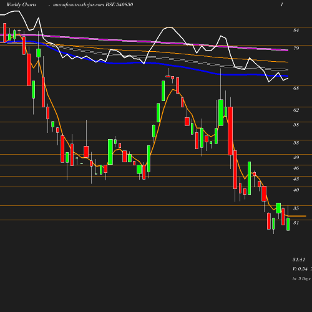312x312 pixels.
Task: Click the munafasutra.tbrjar.com BSE 540850 label
Action: tap(93, 5)
